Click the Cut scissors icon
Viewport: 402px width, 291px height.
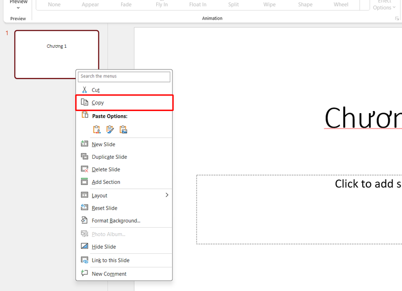pos(84,90)
